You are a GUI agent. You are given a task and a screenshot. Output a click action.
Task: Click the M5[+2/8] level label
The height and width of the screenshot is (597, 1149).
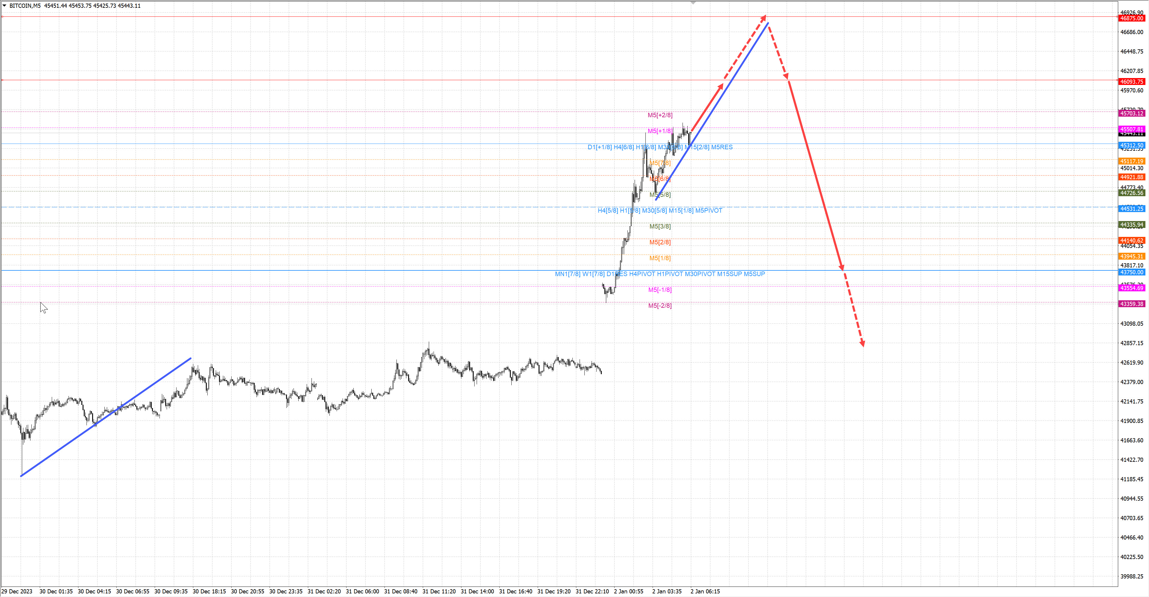[660, 115]
